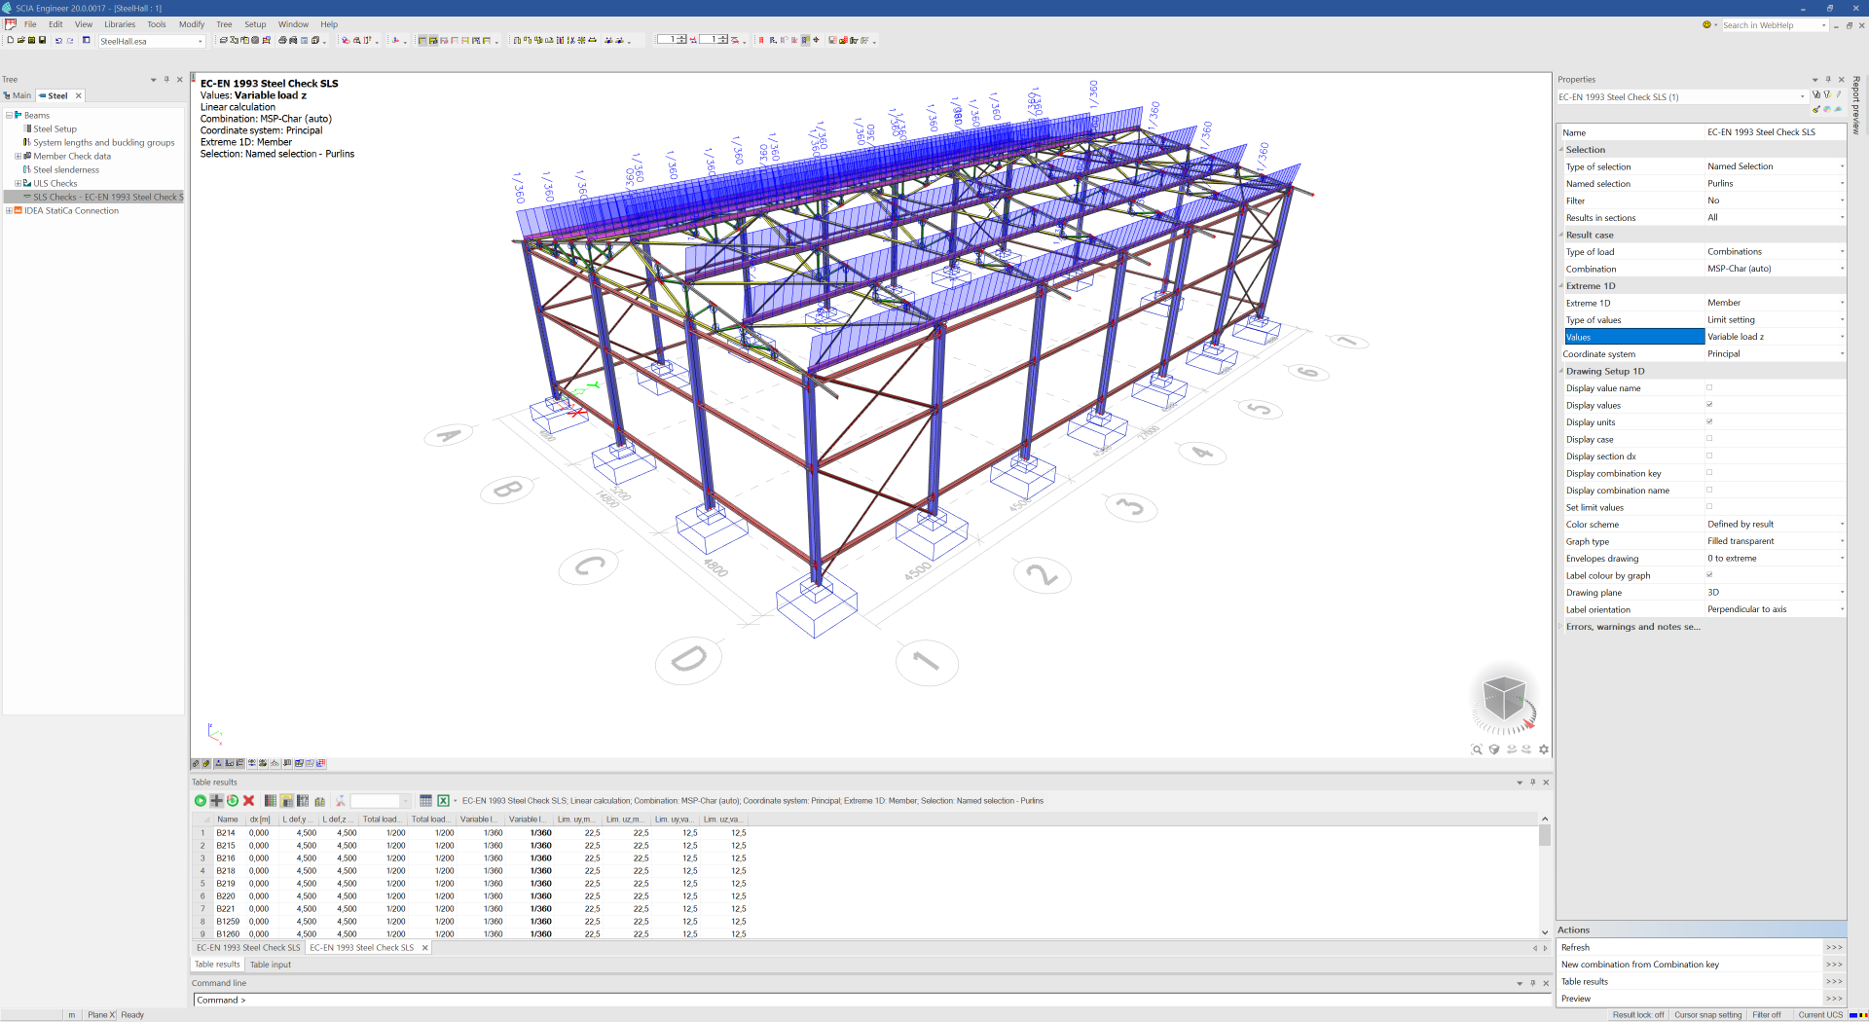
Task: Select the zoom magnifier icon below the navigation cube
Action: tap(1477, 749)
